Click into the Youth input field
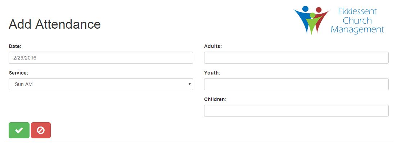 296,84
